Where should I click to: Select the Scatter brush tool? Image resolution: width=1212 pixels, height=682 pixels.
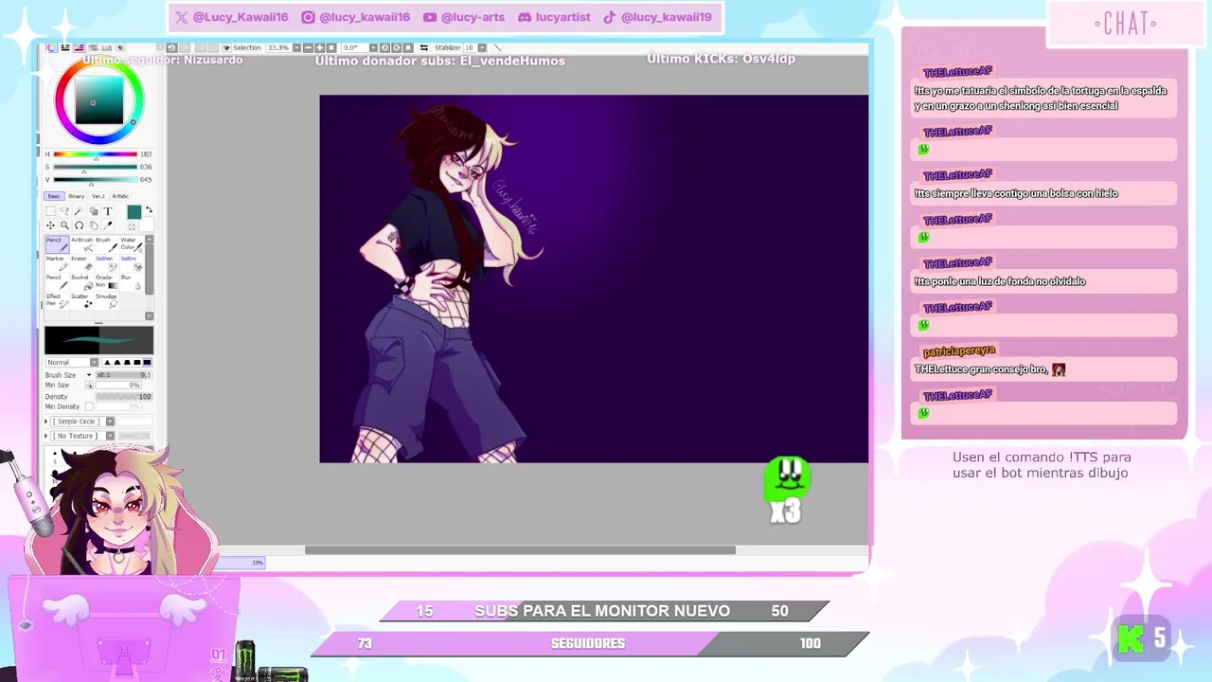[82, 300]
